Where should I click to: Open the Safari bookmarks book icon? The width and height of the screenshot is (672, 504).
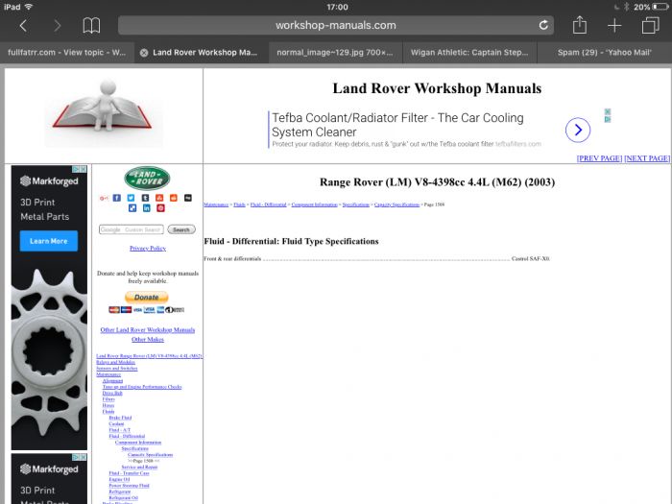coord(91,26)
